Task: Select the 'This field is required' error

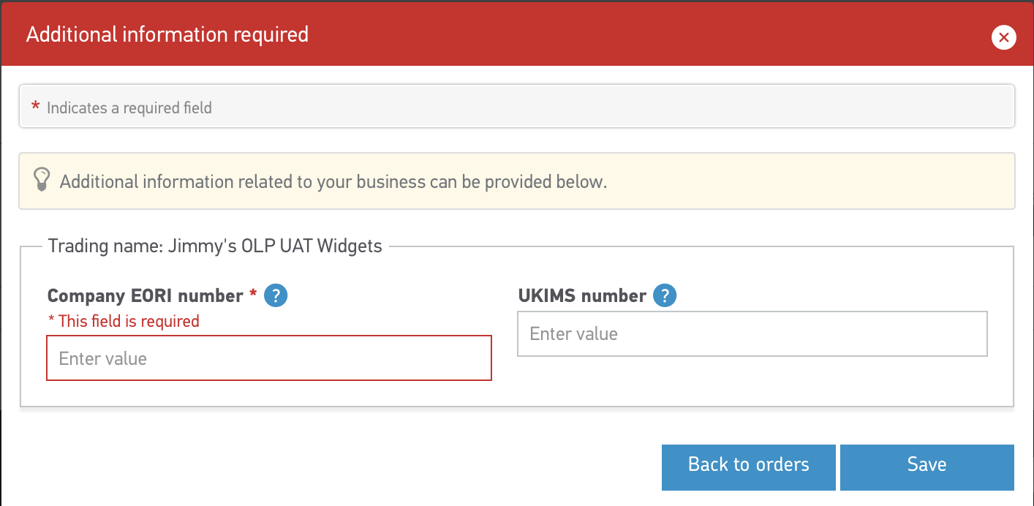Action: click(124, 321)
